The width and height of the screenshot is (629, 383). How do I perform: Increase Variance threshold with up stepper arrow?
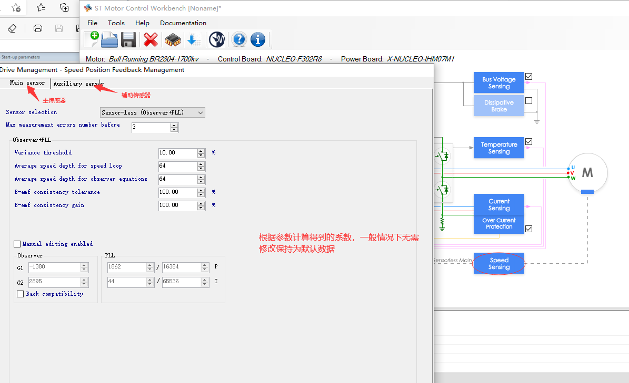tap(201, 150)
